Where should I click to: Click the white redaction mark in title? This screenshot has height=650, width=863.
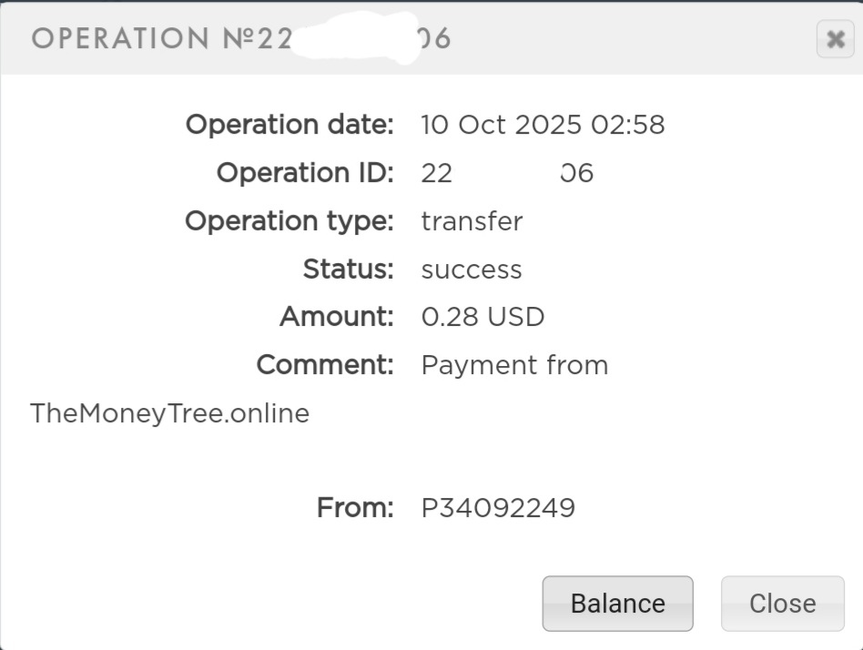coord(355,38)
